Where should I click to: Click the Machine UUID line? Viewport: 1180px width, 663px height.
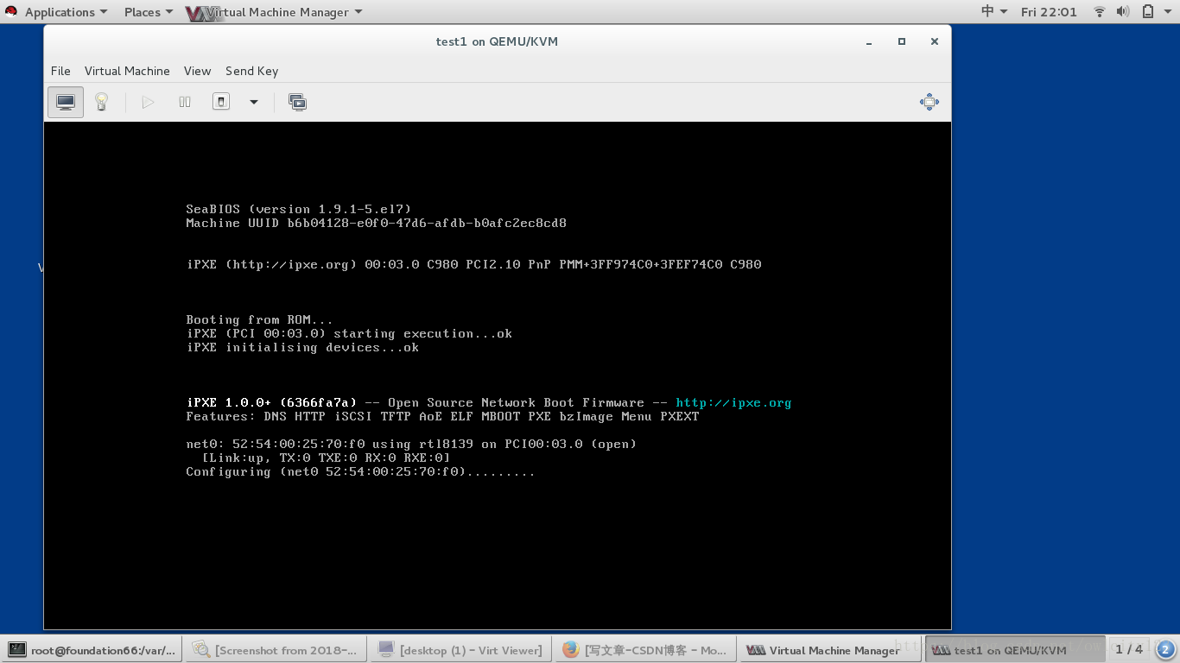pos(376,224)
